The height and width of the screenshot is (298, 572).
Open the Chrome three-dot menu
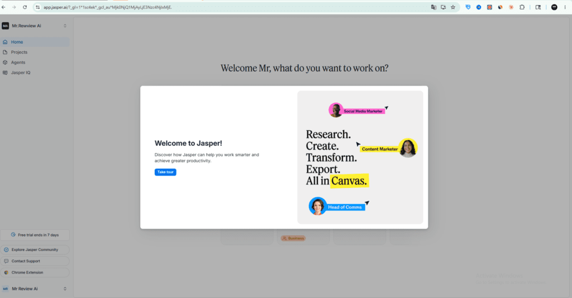[565, 7]
